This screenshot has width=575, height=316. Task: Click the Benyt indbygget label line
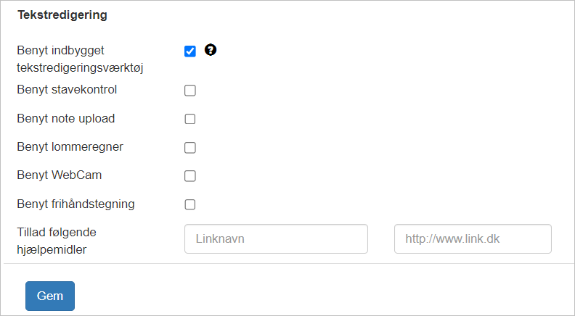[x=60, y=50]
